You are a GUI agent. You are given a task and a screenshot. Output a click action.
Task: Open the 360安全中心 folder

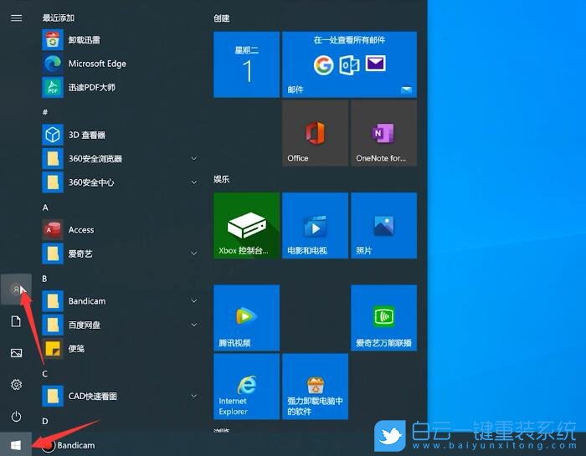[x=120, y=182]
